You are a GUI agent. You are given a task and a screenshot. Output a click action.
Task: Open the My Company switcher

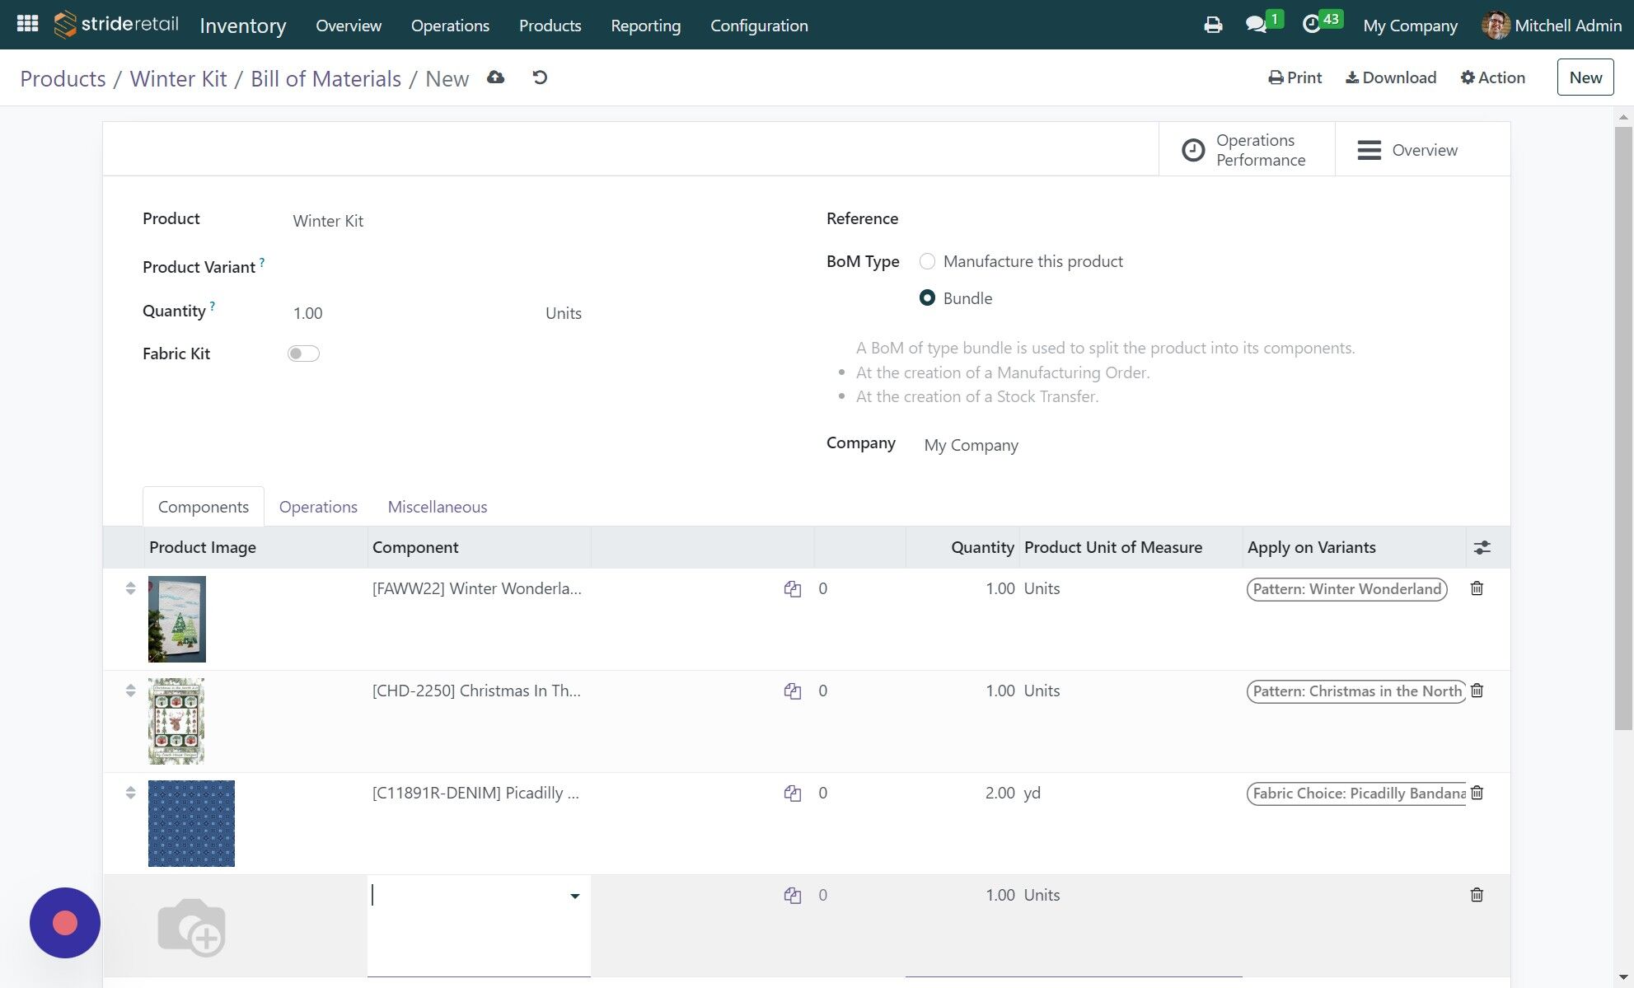(1410, 26)
